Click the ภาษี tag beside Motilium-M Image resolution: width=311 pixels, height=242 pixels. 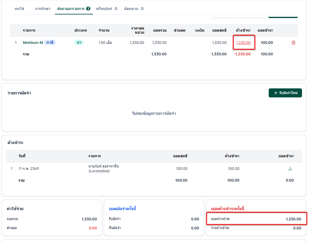(50, 42)
